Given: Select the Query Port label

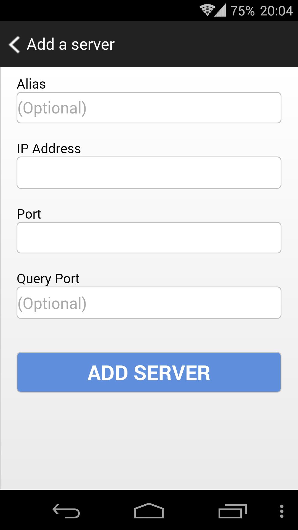Looking at the screenshot, I should tap(48, 279).
